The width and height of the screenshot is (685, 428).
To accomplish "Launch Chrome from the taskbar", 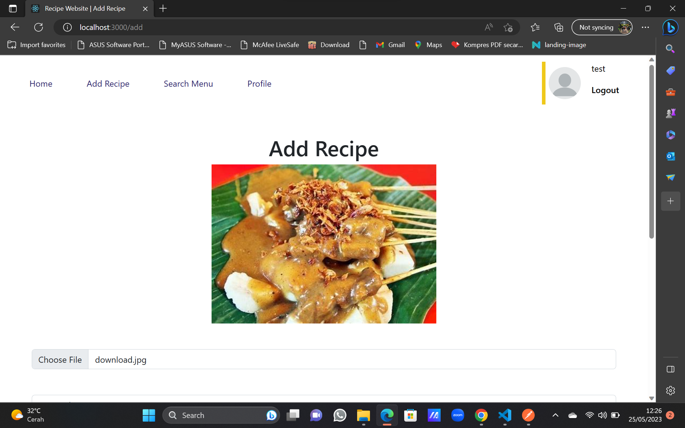I will 481,415.
